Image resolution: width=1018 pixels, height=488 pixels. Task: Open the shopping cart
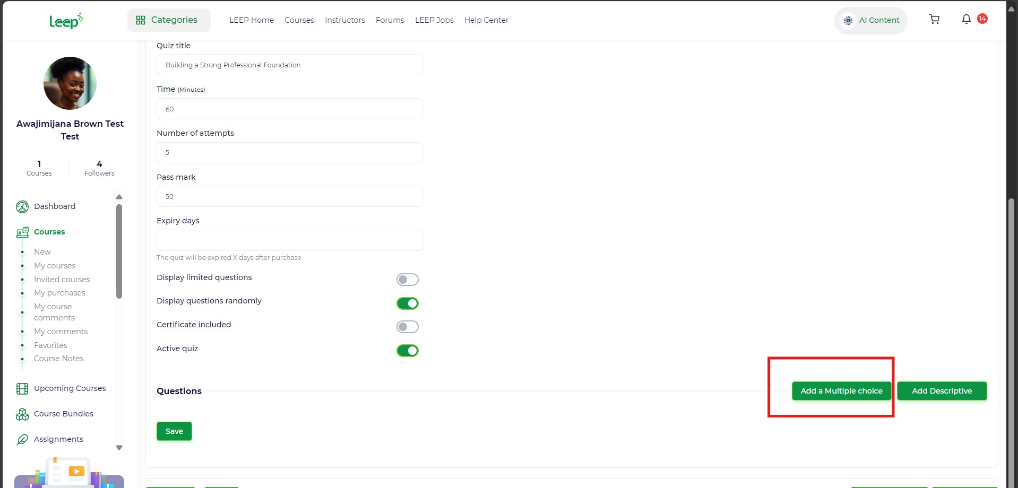(934, 20)
